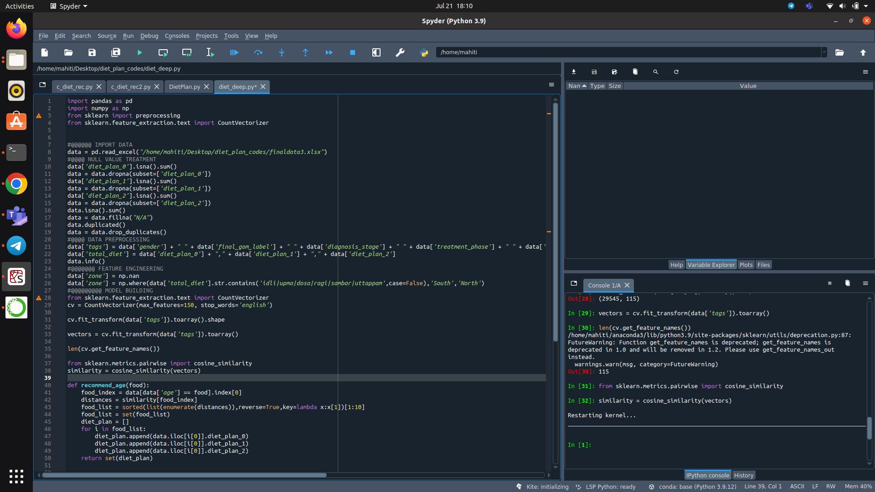The height and width of the screenshot is (492, 875).
Task: Switch to Help pane tab
Action: tap(676, 265)
